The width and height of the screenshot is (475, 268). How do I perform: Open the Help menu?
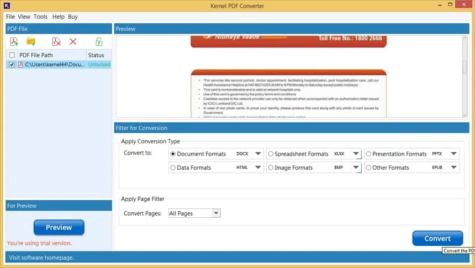[x=58, y=17]
